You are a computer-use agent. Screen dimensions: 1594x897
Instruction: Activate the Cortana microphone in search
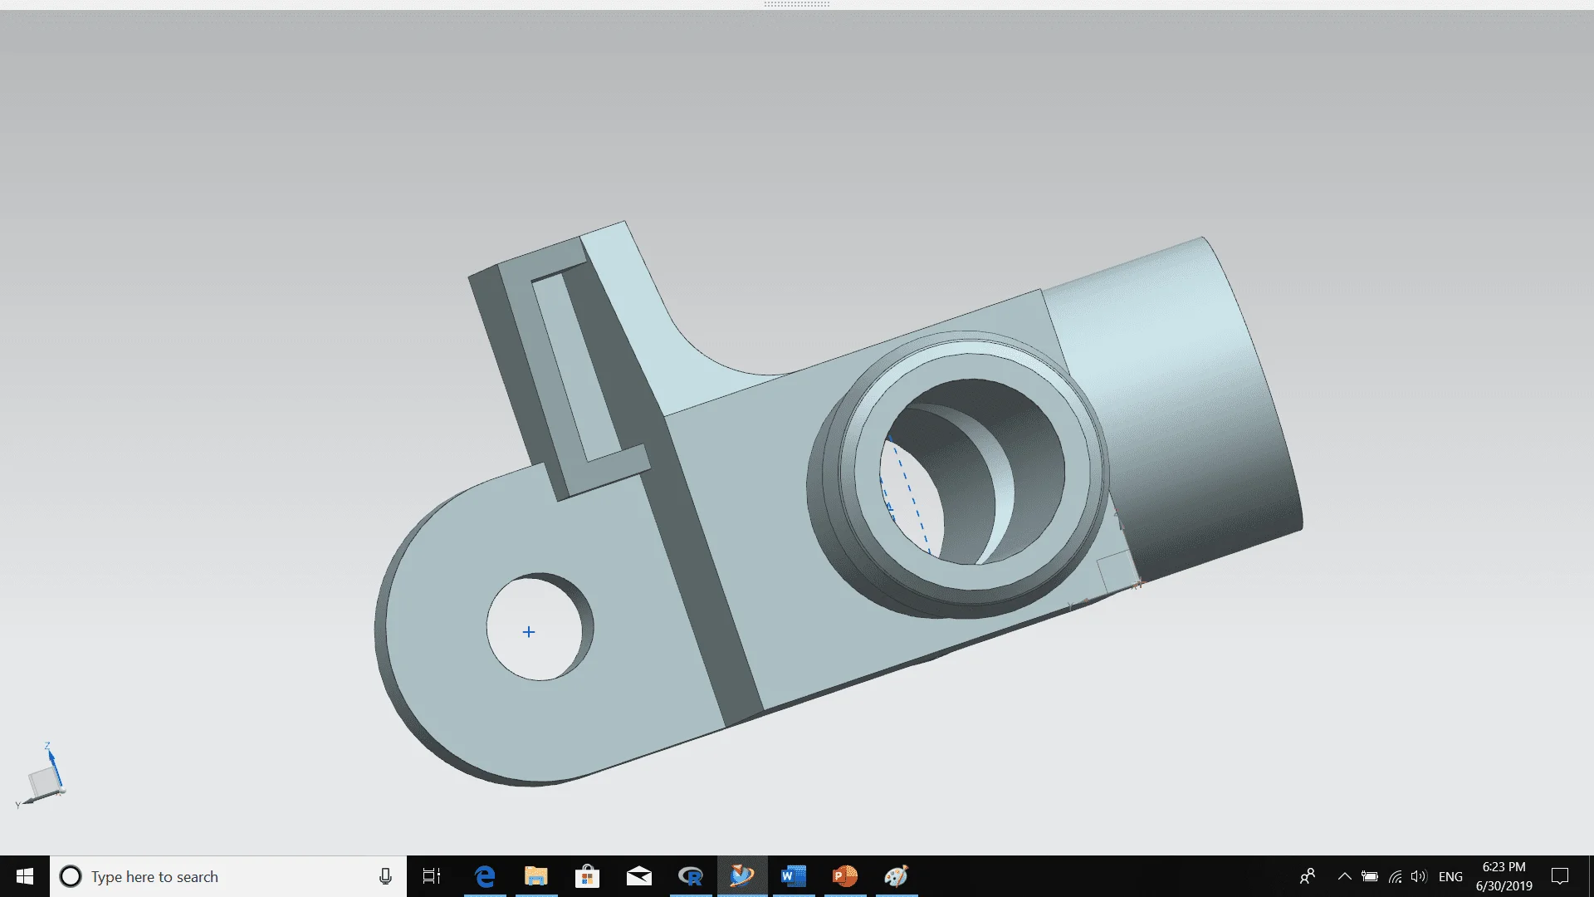coord(385,876)
